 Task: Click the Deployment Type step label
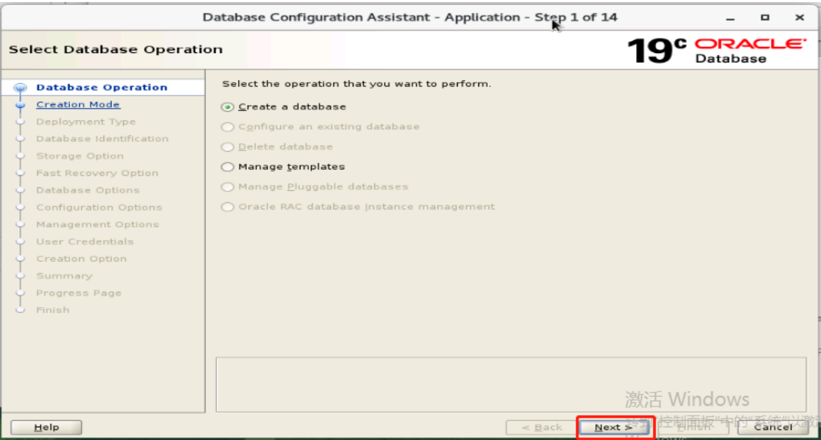pyautogui.click(x=86, y=122)
